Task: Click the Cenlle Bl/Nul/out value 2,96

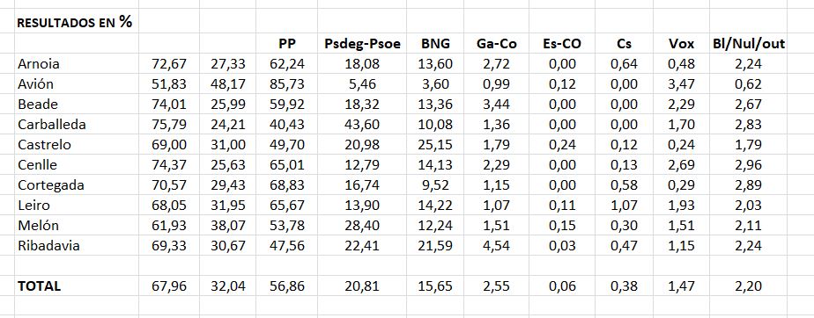Action: pyautogui.click(x=749, y=165)
